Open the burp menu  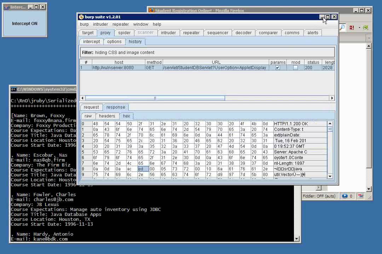click(x=84, y=24)
